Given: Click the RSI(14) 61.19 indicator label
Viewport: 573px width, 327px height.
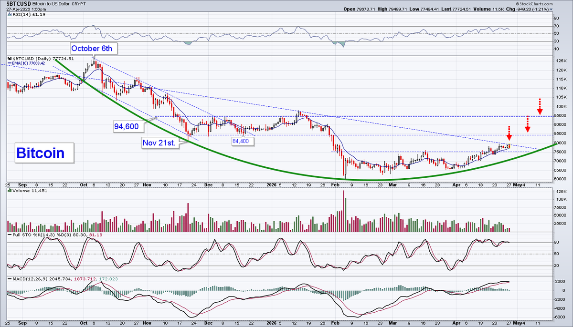Looking at the screenshot, I should (29, 16).
